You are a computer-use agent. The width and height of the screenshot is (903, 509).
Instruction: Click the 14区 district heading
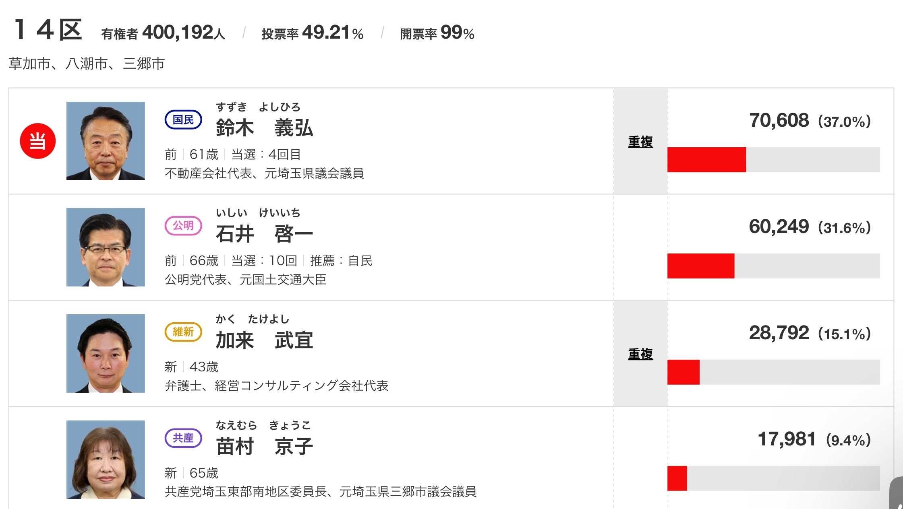click(48, 30)
